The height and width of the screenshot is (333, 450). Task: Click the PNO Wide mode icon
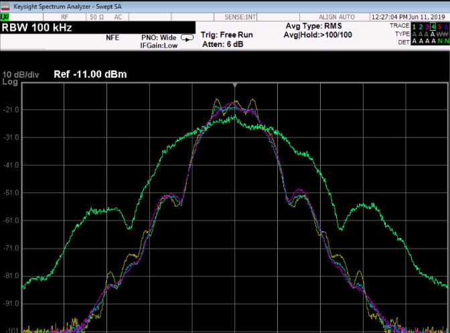(x=188, y=38)
